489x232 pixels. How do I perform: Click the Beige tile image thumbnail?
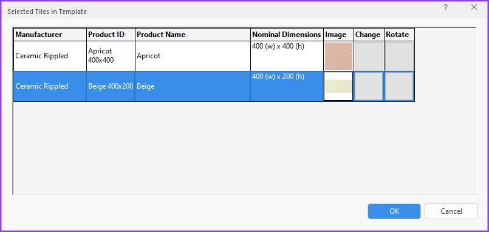pyautogui.click(x=338, y=86)
